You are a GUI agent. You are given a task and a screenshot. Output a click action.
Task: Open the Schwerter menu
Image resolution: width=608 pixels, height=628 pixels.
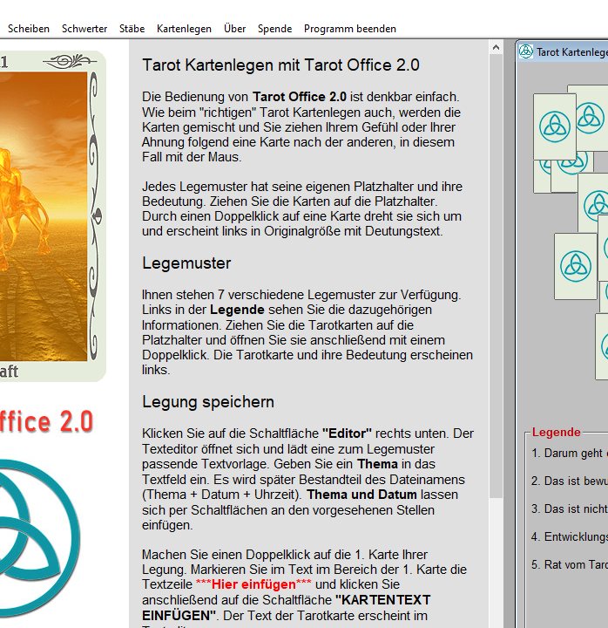[84, 29]
